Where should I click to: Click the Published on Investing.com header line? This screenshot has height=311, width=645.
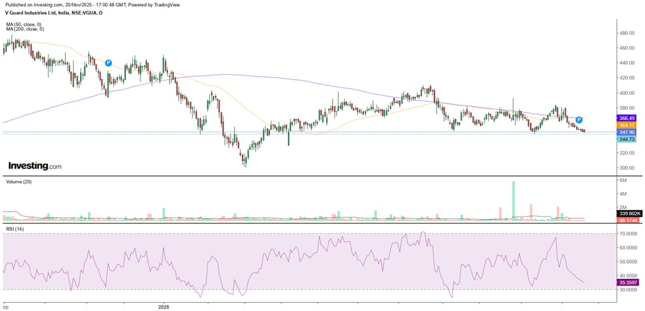[93, 5]
